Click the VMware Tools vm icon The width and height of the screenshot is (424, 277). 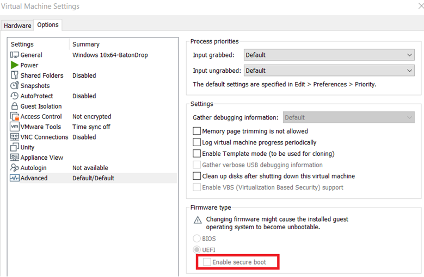click(x=15, y=127)
